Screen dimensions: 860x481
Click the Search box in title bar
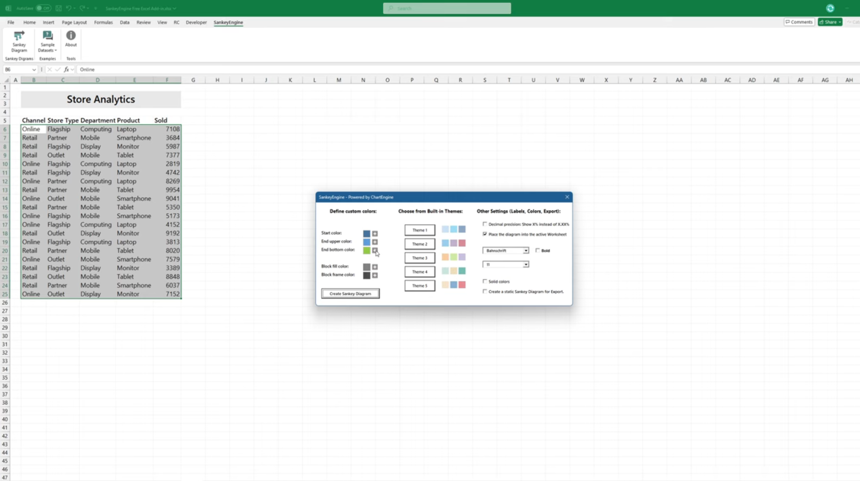(x=447, y=8)
